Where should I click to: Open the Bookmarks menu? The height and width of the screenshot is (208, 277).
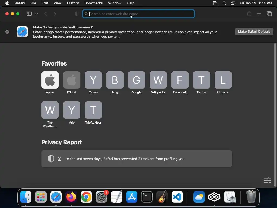coord(93,3)
